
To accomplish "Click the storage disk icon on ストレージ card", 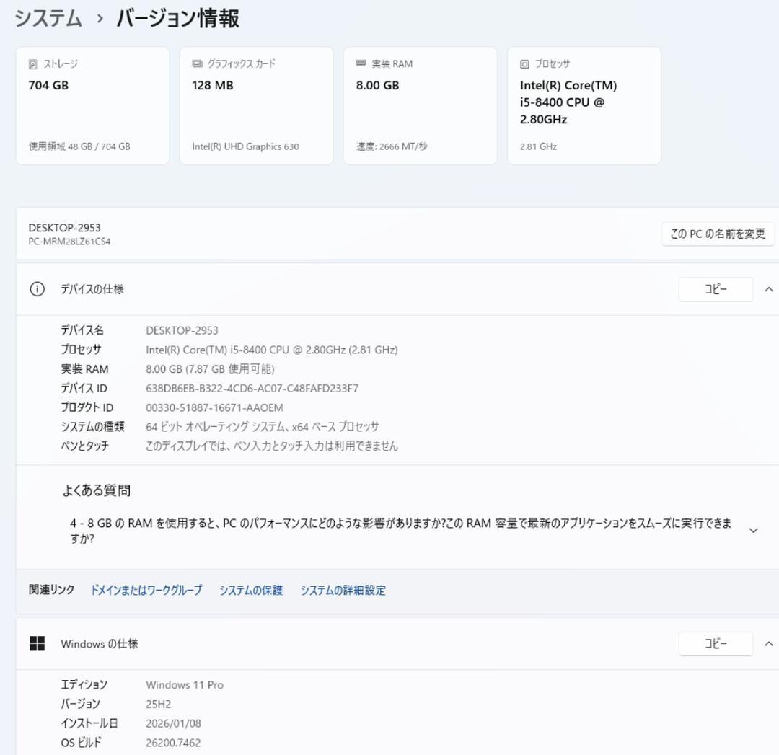I will pos(32,63).
